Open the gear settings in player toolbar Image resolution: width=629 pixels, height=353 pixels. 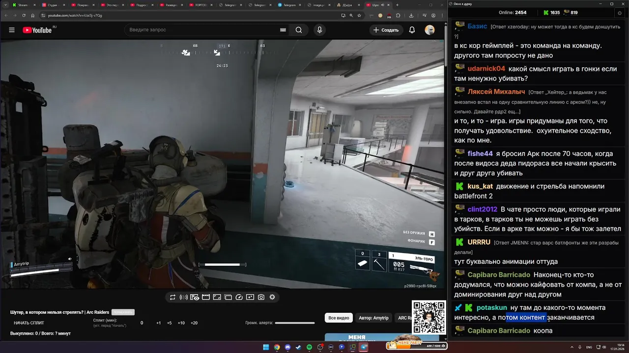pyautogui.click(x=272, y=297)
